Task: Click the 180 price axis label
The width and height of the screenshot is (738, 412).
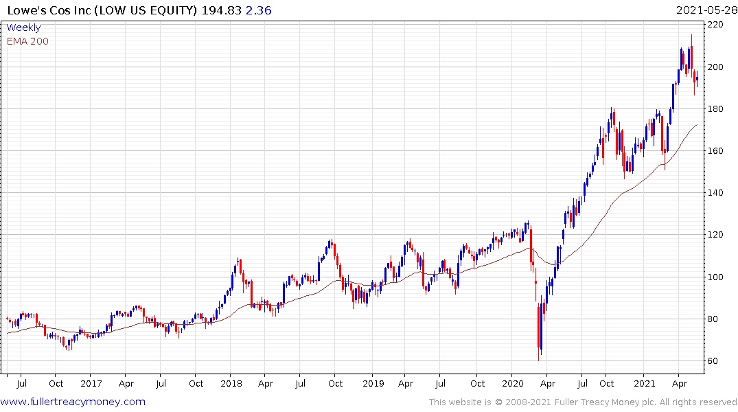Action: (x=715, y=108)
